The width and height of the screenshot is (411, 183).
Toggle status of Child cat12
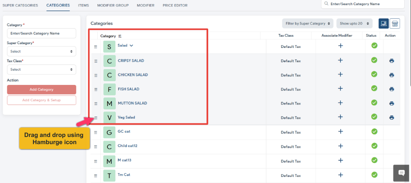coord(374,146)
